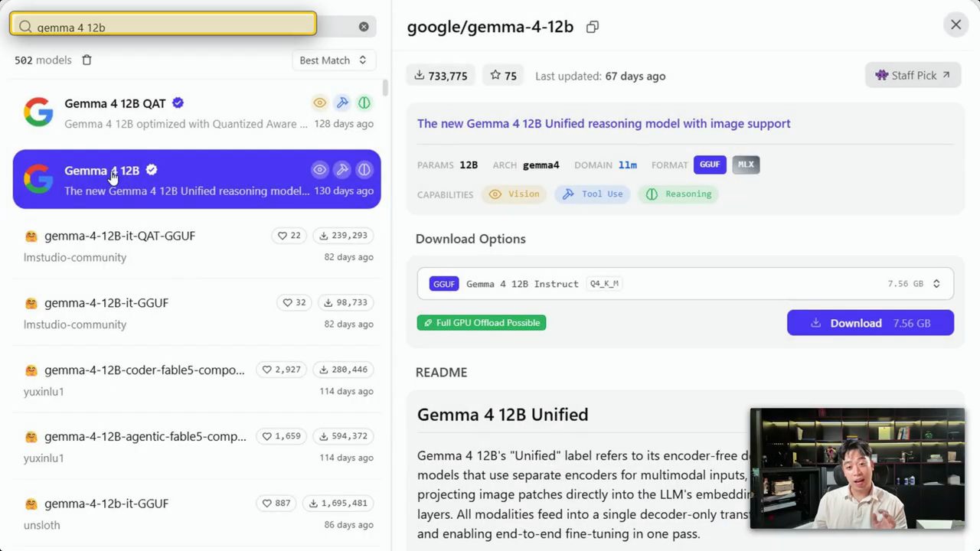
Task: Click the downloads badge 98,733
Action: 345,302
